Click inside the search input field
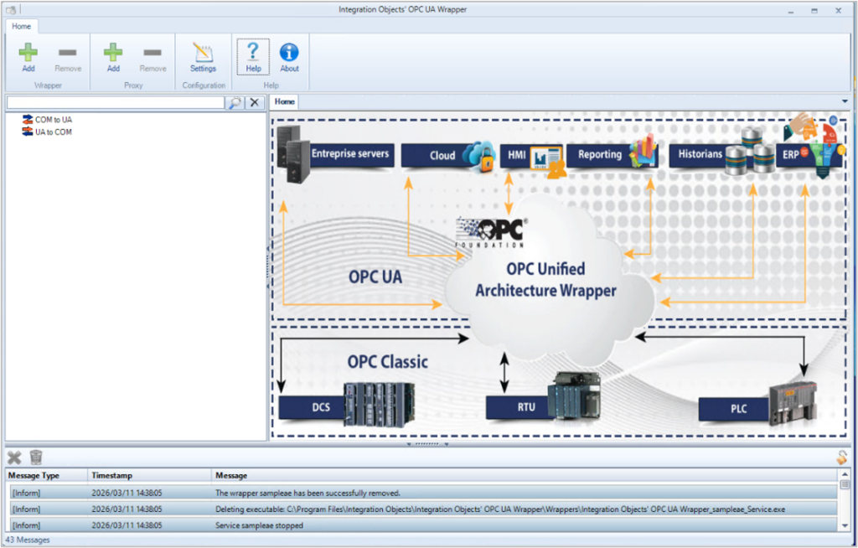Screen dimensions: 858x548 117,101
